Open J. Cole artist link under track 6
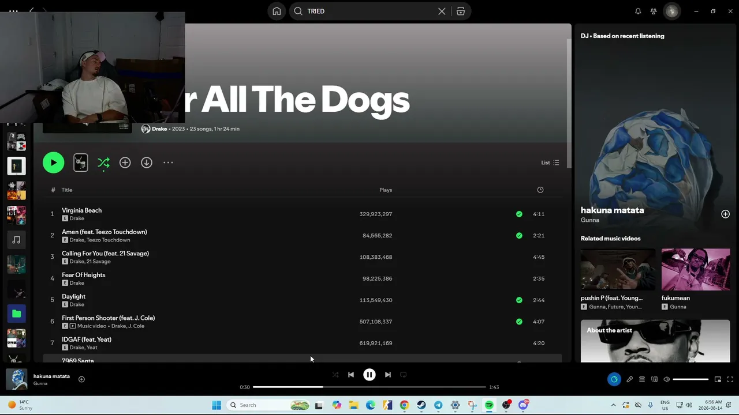Image resolution: width=739 pixels, height=415 pixels. [x=136, y=326]
